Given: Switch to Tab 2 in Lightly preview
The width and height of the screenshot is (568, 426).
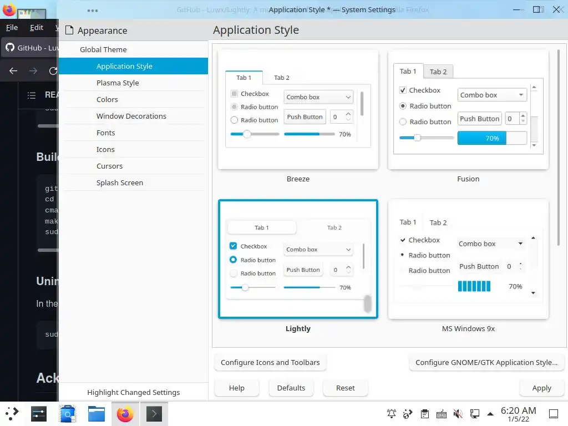Looking at the screenshot, I should click(x=334, y=227).
